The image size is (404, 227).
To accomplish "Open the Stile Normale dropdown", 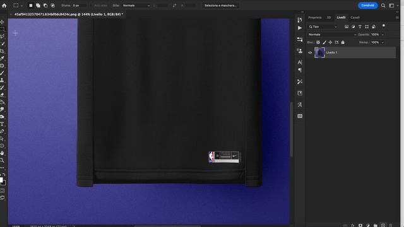I will [x=136, y=6].
